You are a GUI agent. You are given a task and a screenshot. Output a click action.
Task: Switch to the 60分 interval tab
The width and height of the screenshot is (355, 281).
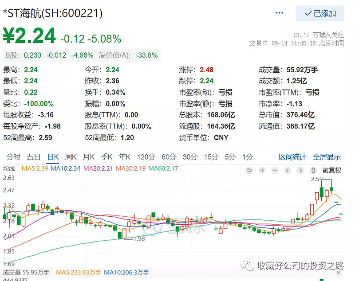169,156
